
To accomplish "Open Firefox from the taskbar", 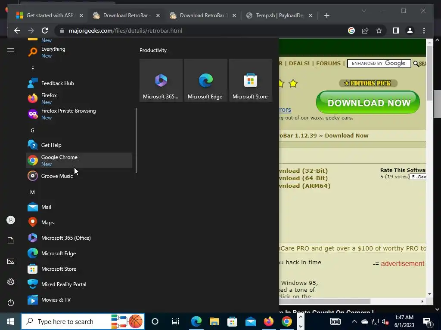I will click(x=269, y=321).
